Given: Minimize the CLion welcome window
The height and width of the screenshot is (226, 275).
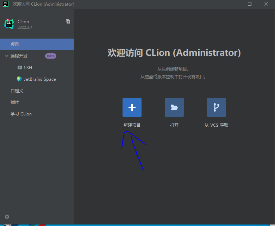Looking at the screenshot, I should point(233,4).
